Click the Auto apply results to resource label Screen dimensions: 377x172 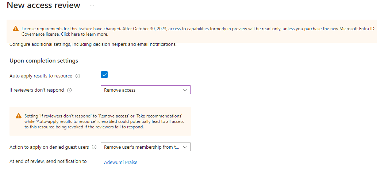click(x=41, y=76)
